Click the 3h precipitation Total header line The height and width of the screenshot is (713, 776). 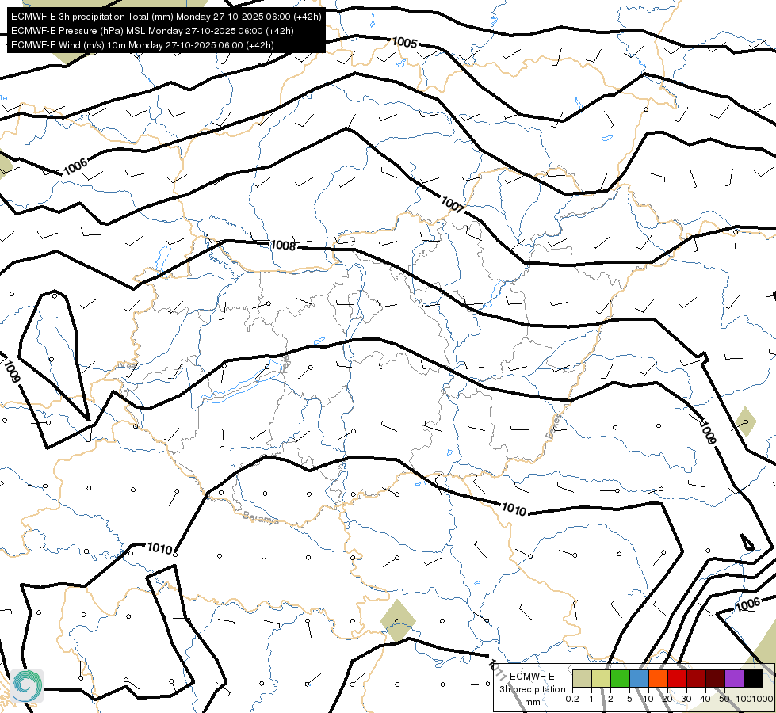166,17
